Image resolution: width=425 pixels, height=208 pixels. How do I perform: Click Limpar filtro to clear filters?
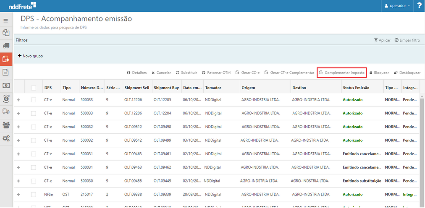[407, 40]
